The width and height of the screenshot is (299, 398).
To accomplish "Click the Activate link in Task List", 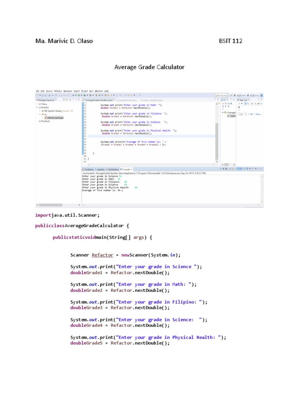I will tap(259, 114).
